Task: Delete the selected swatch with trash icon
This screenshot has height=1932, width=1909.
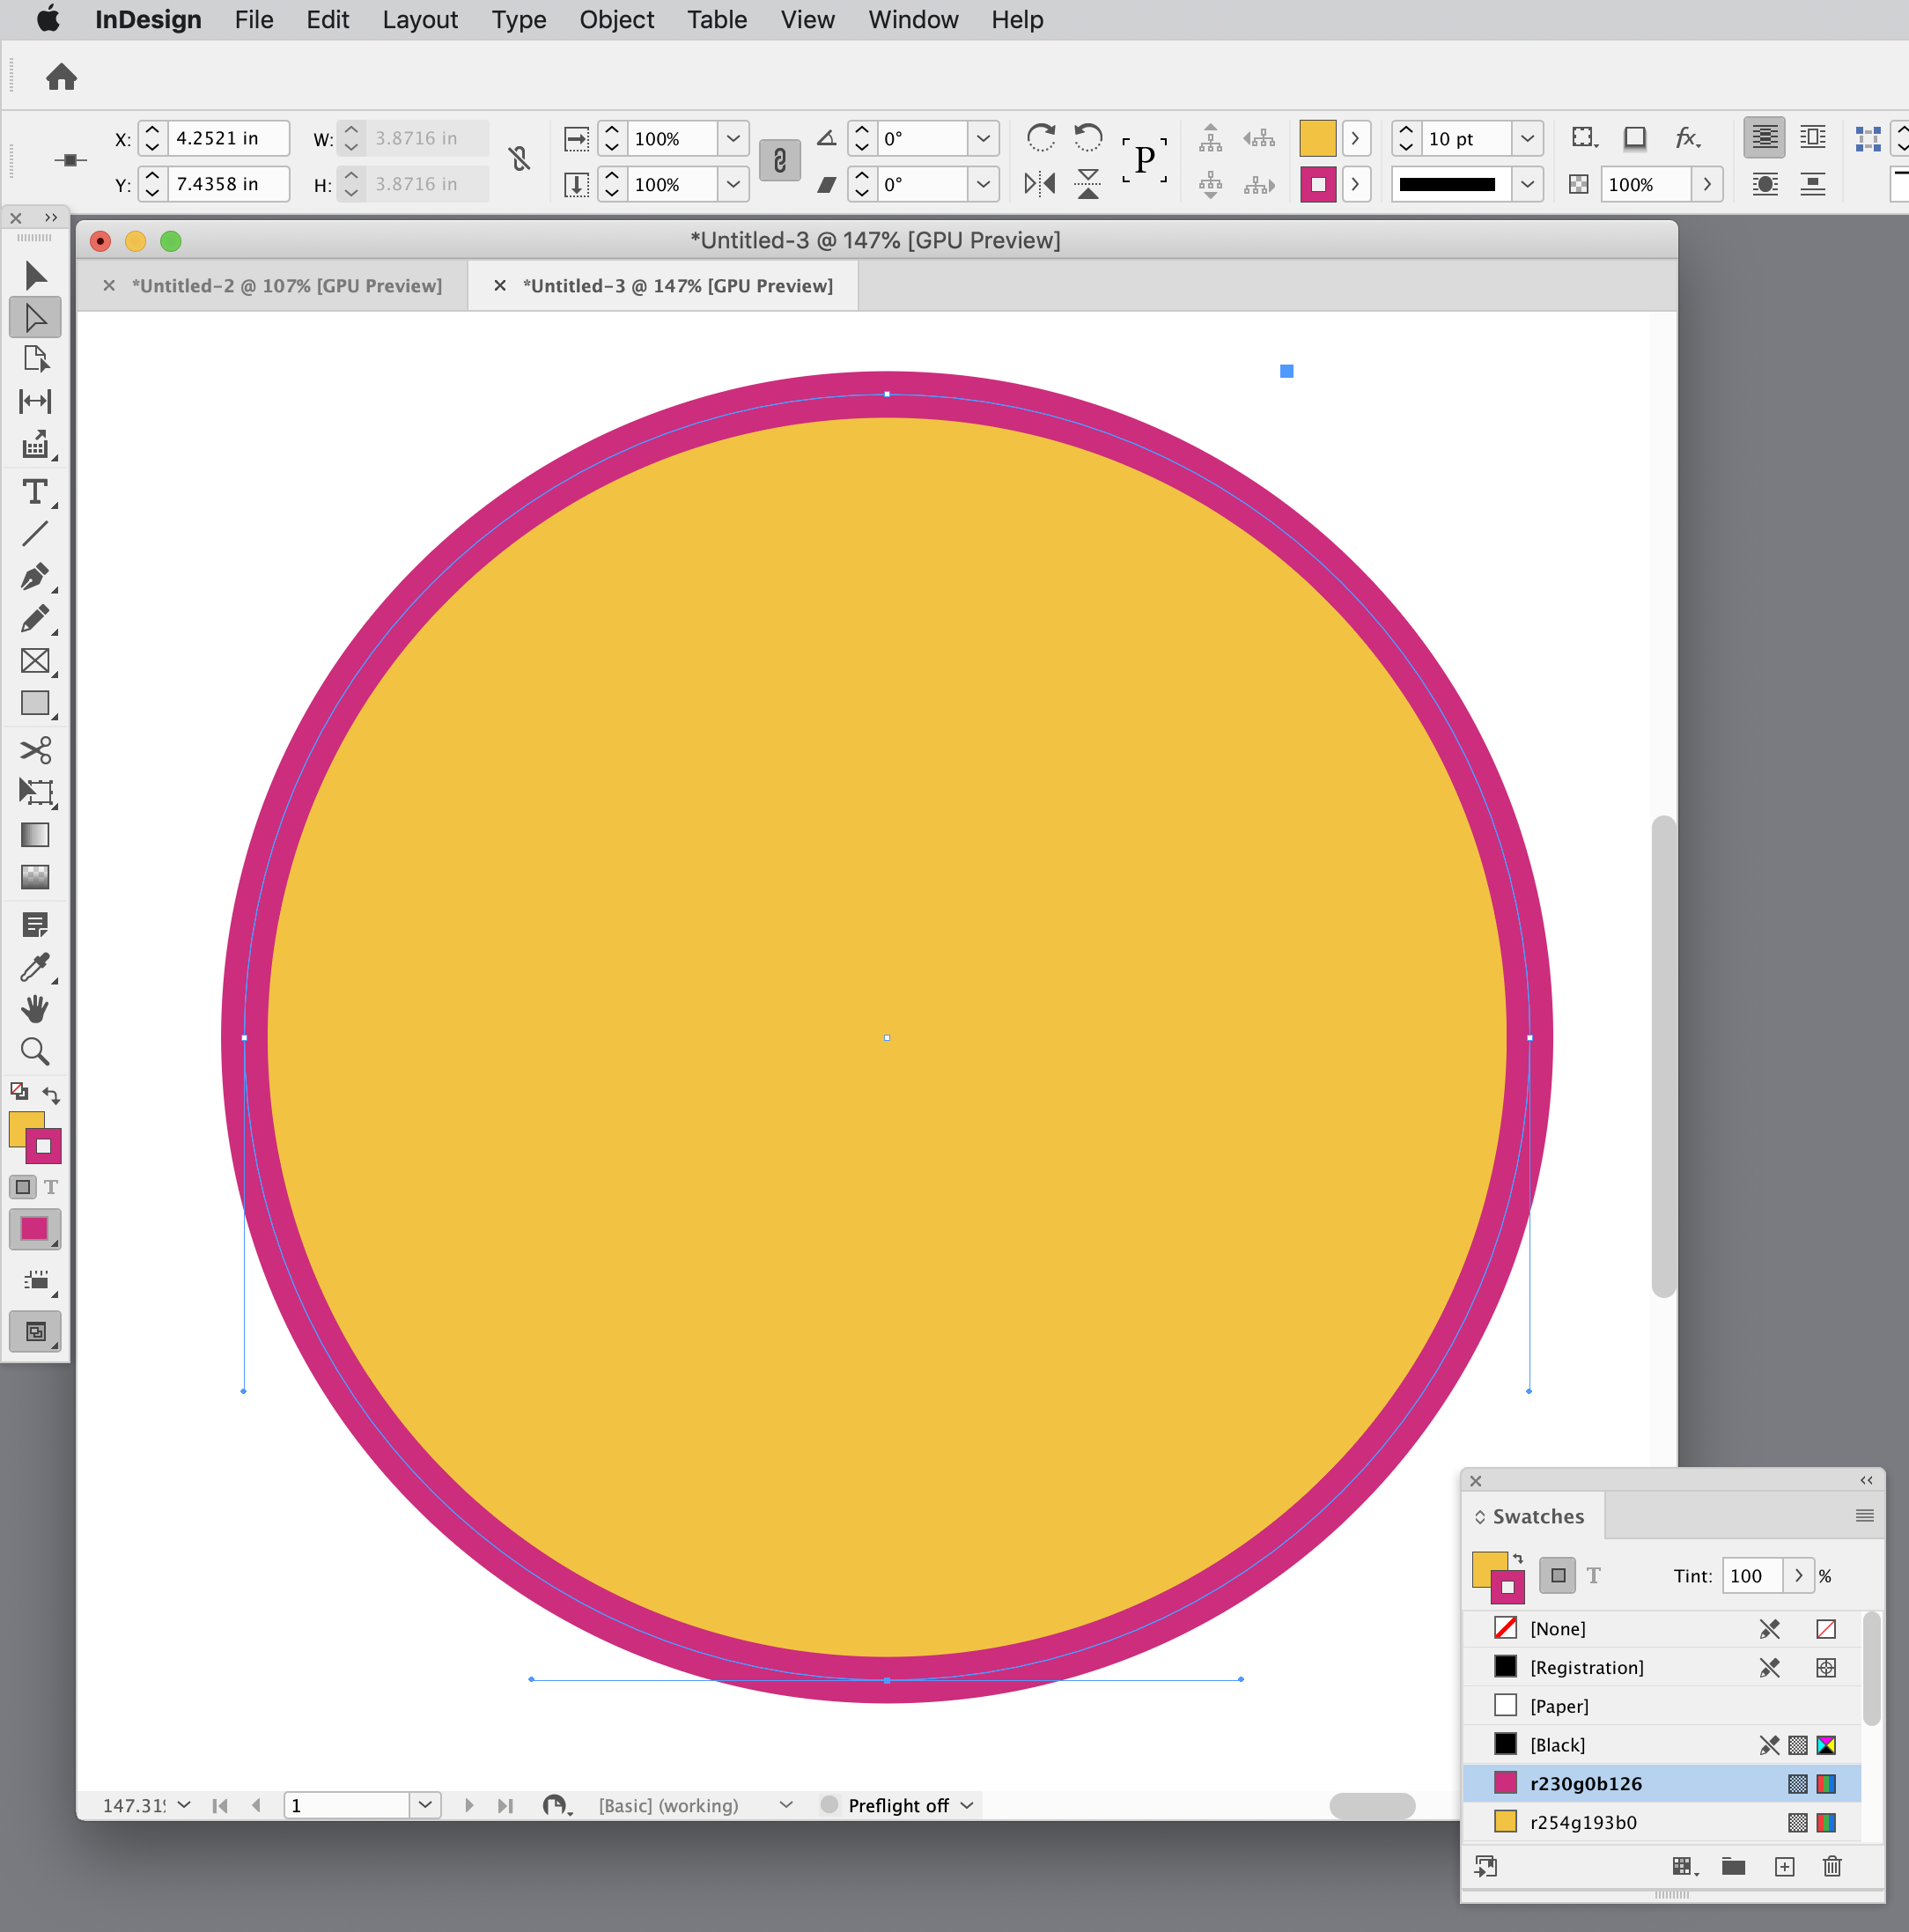Action: click(x=1832, y=1866)
